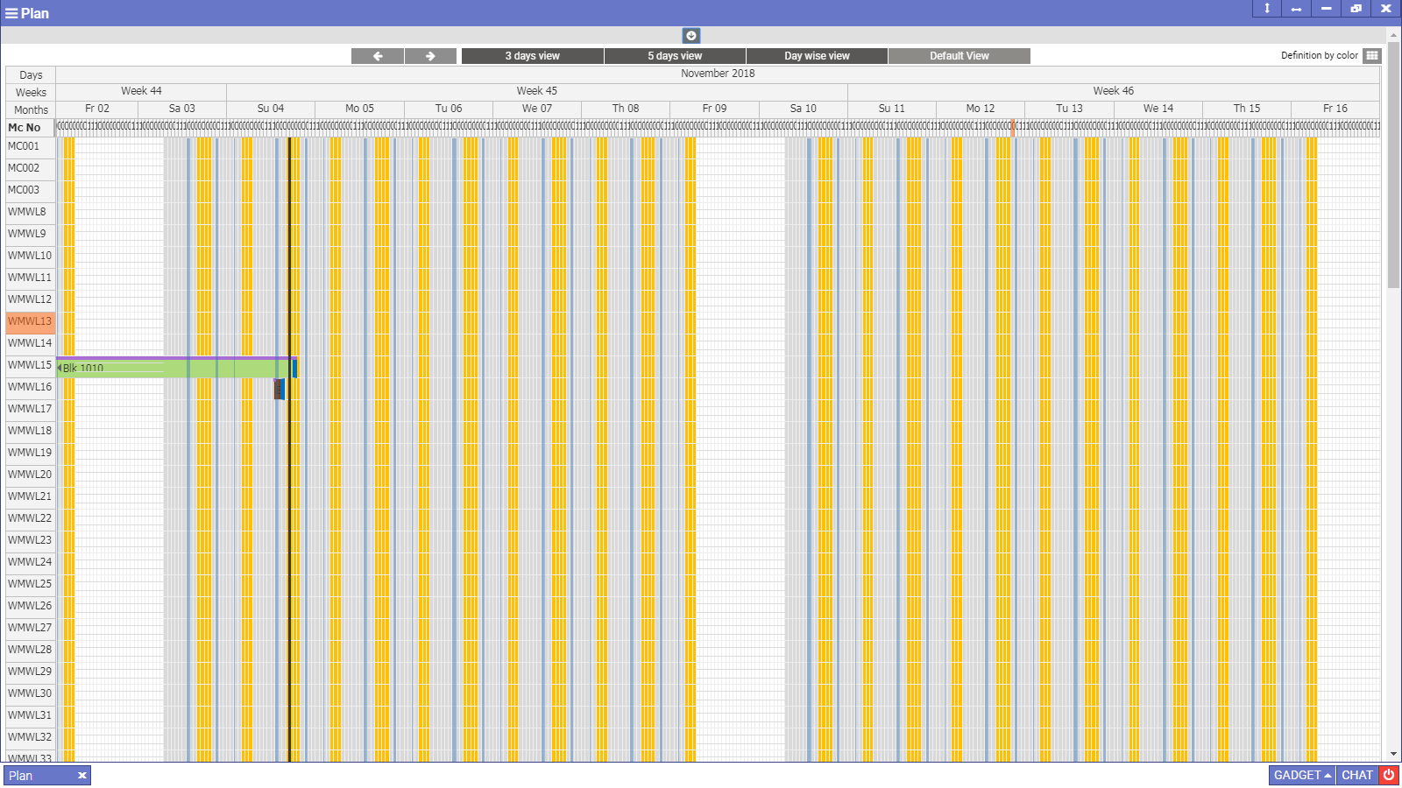
Task: Click the dark block on WMWL16 row
Action: (x=279, y=389)
